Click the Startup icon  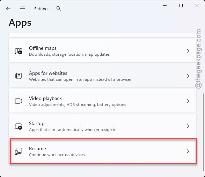(19, 126)
